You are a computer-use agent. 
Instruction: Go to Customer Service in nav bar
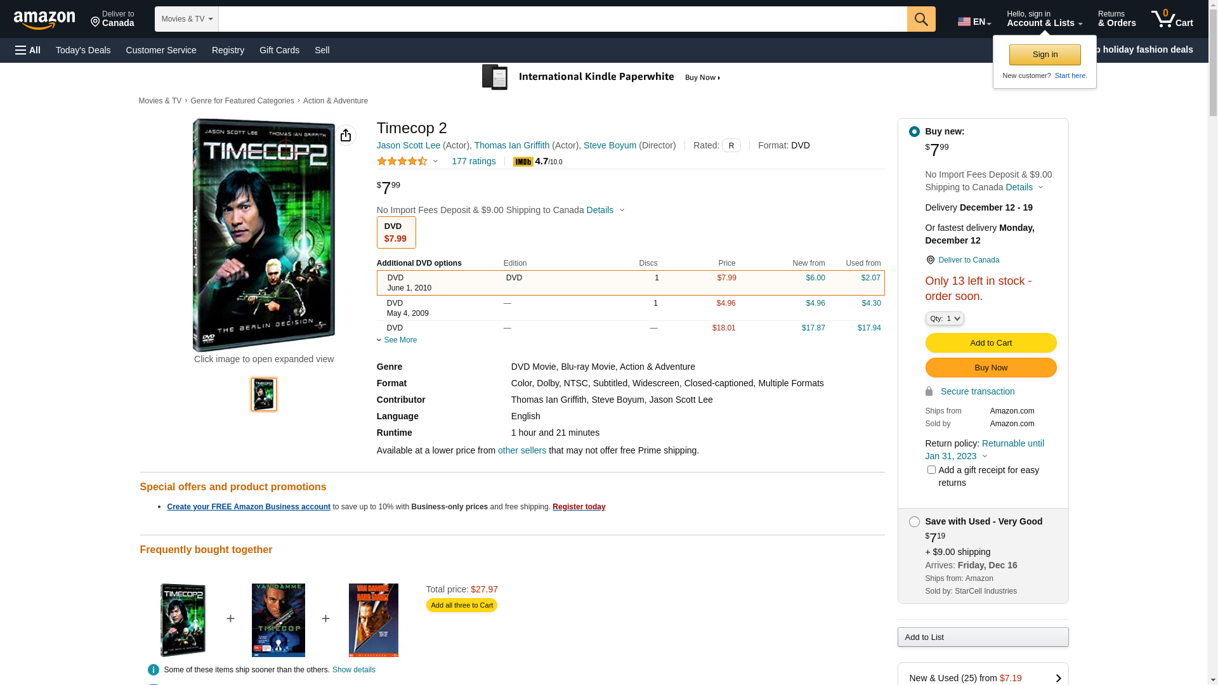pos(161,50)
